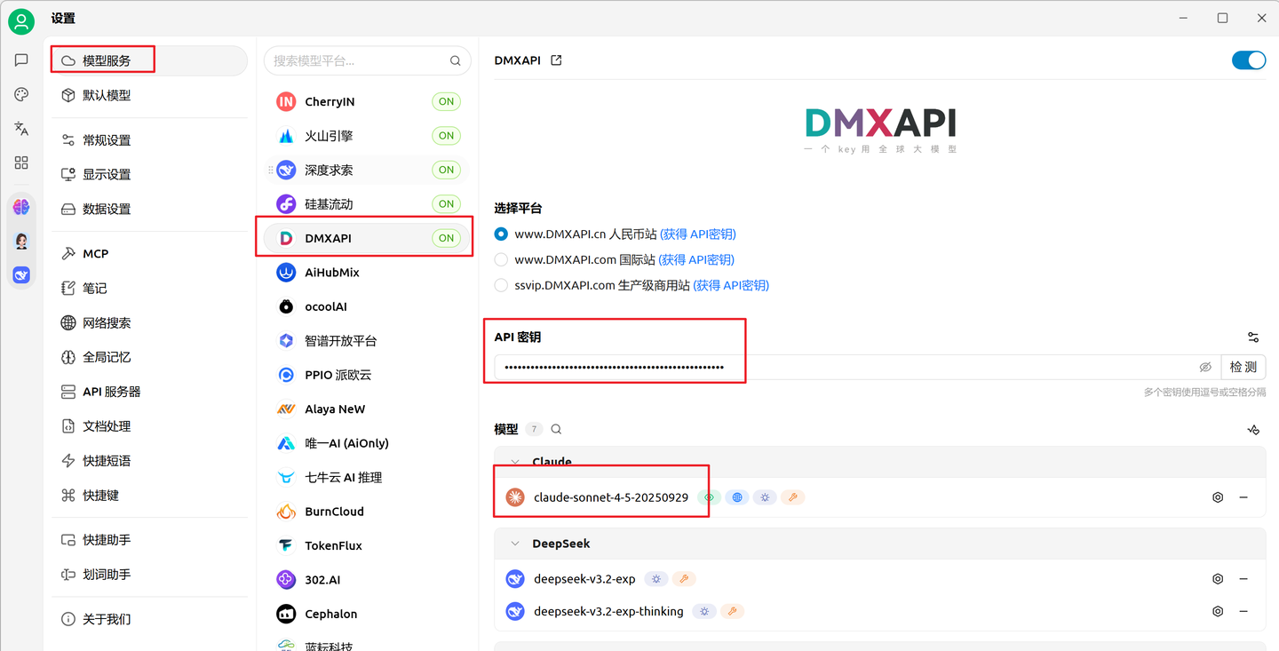Click the API key input field
1279x651 pixels.
[799, 367]
